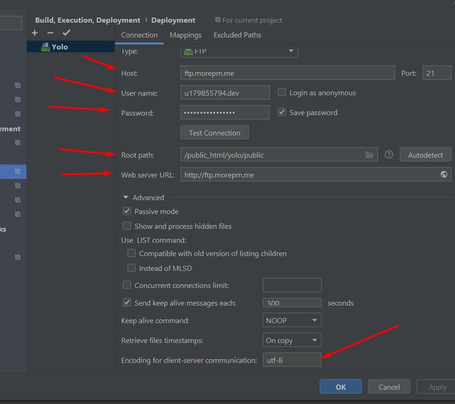Click the minus icon to remove server
The width and height of the screenshot is (455, 404).
(50, 33)
